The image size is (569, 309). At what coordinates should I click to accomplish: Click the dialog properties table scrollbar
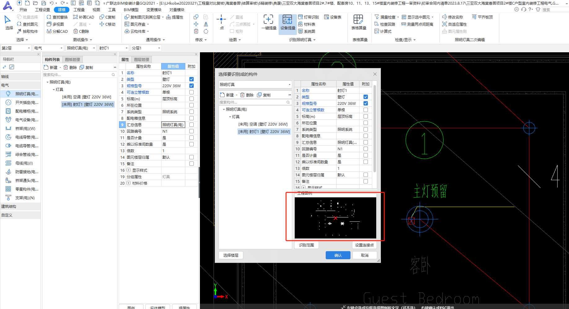point(375,128)
